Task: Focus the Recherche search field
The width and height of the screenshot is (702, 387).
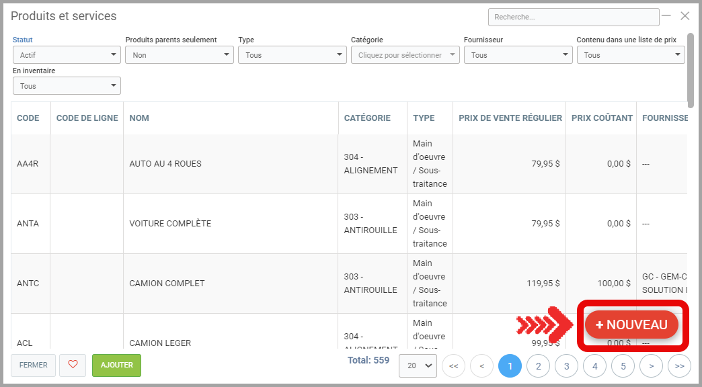Action: (573, 17)
